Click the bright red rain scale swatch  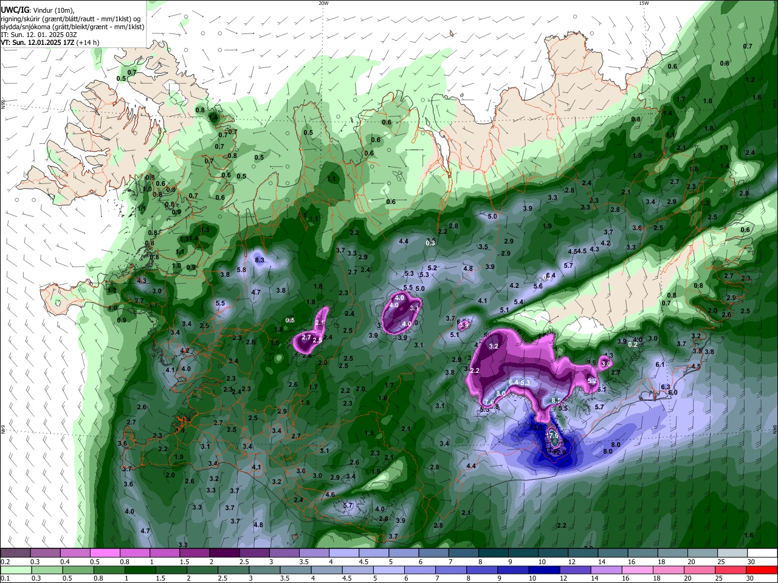click(x=762, y=570)
